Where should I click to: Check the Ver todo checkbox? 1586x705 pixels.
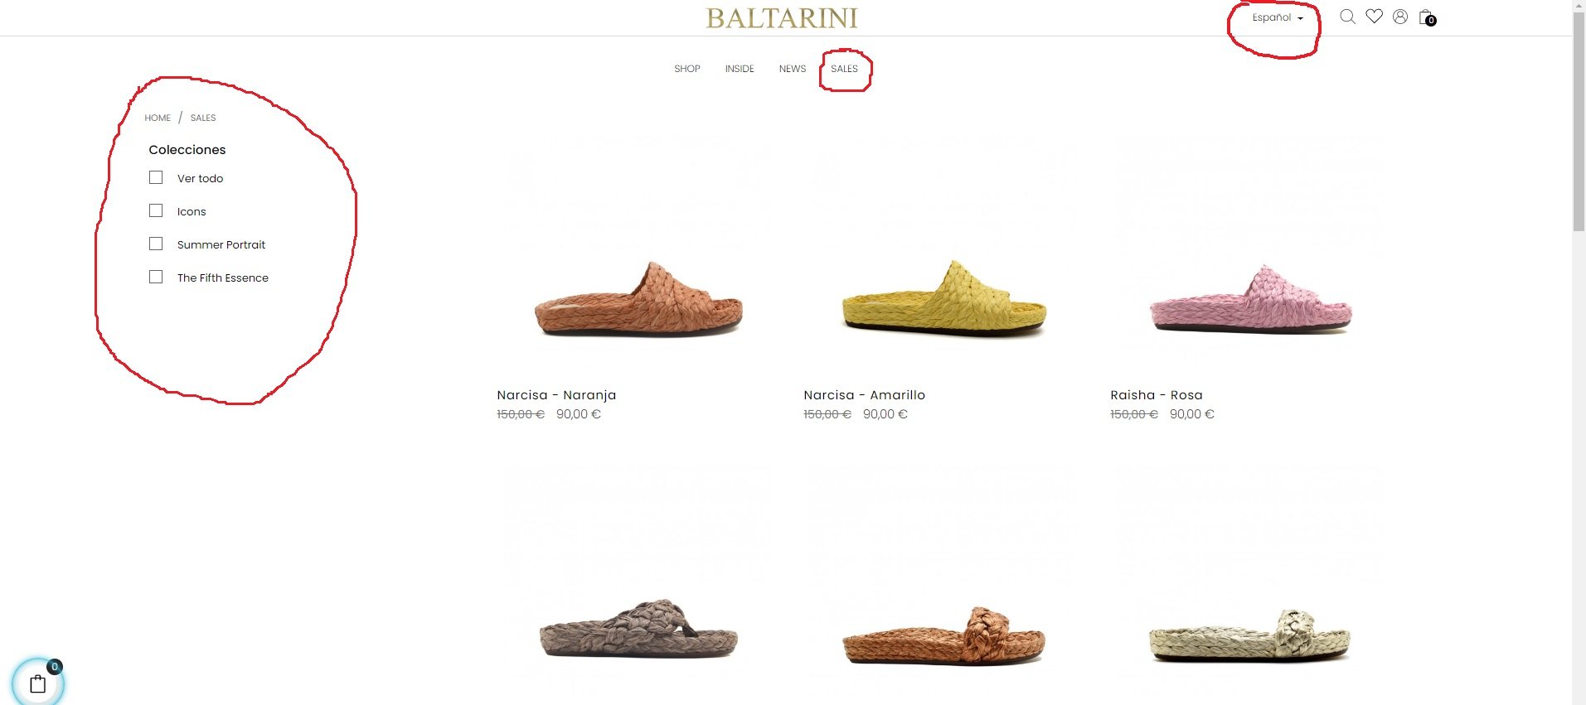tap(156, 177)
